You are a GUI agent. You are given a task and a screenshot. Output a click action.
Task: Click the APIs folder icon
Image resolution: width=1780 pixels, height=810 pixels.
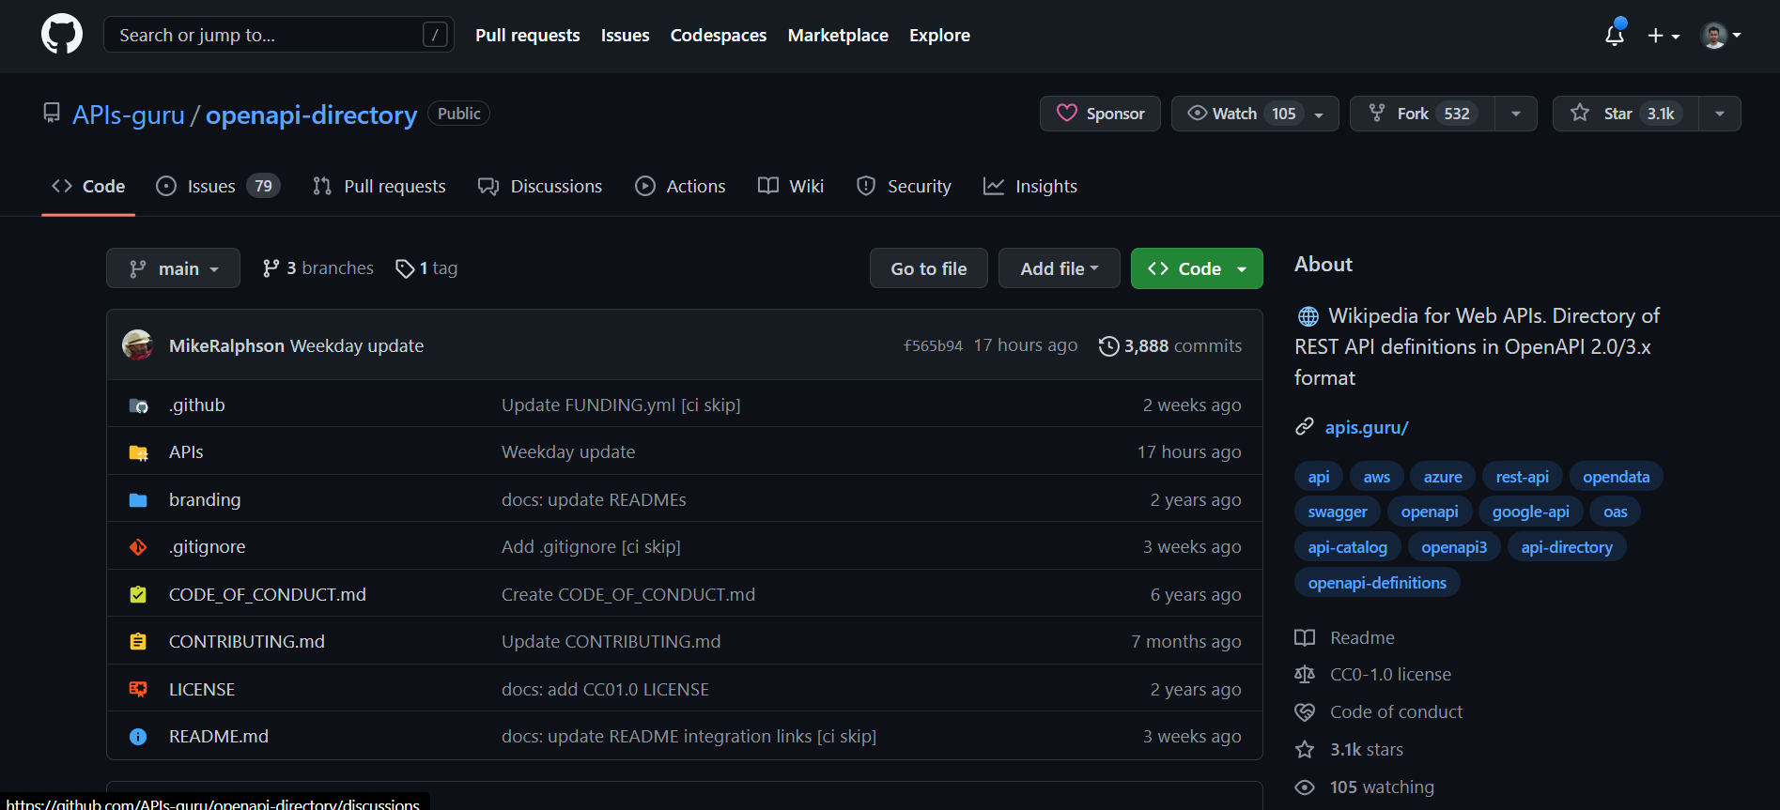[x=138, y=452]
